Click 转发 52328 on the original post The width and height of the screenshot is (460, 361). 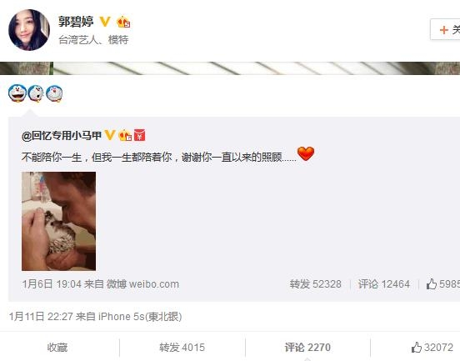pos(316,284)
